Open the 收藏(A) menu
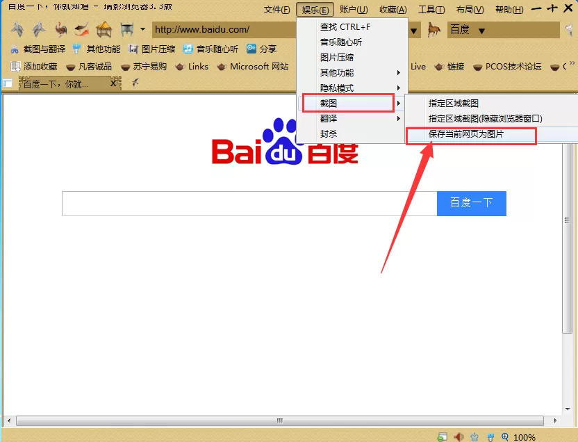Screen dimensions: 578x442 [393, 10]
